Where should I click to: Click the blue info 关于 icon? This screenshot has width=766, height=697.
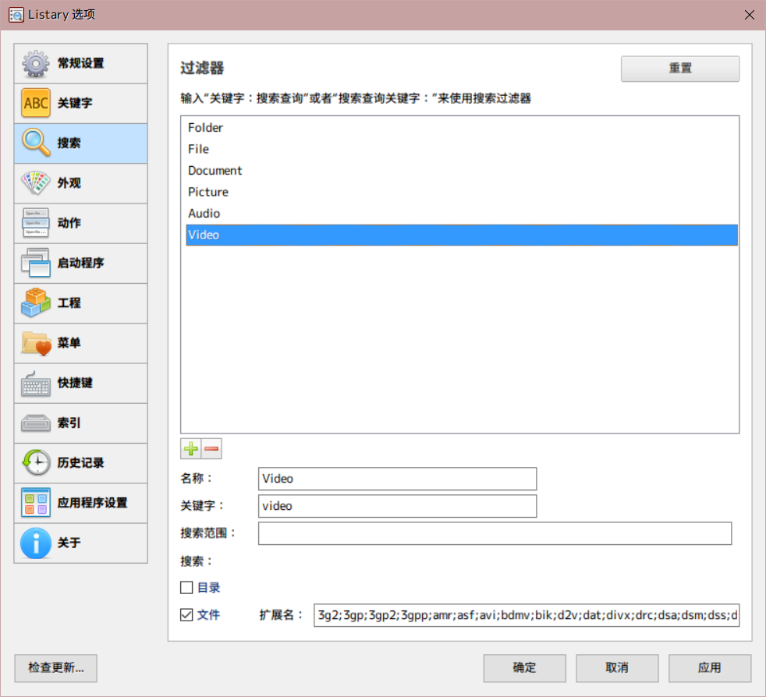click(36, 543)
